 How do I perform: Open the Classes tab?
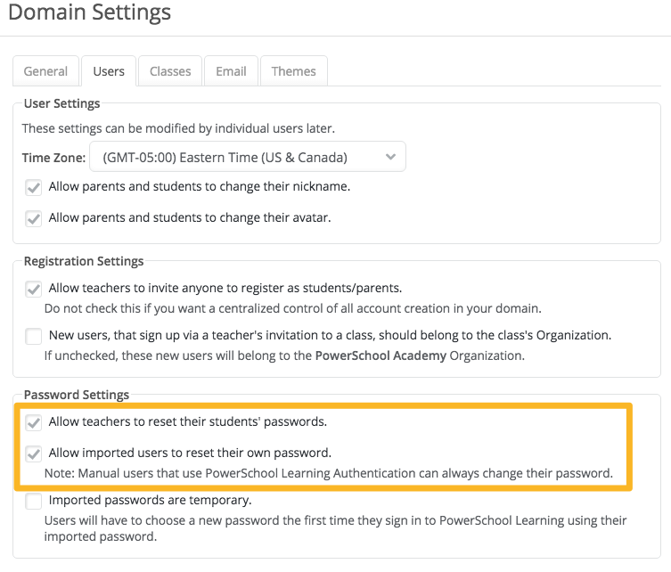point(170,71)
